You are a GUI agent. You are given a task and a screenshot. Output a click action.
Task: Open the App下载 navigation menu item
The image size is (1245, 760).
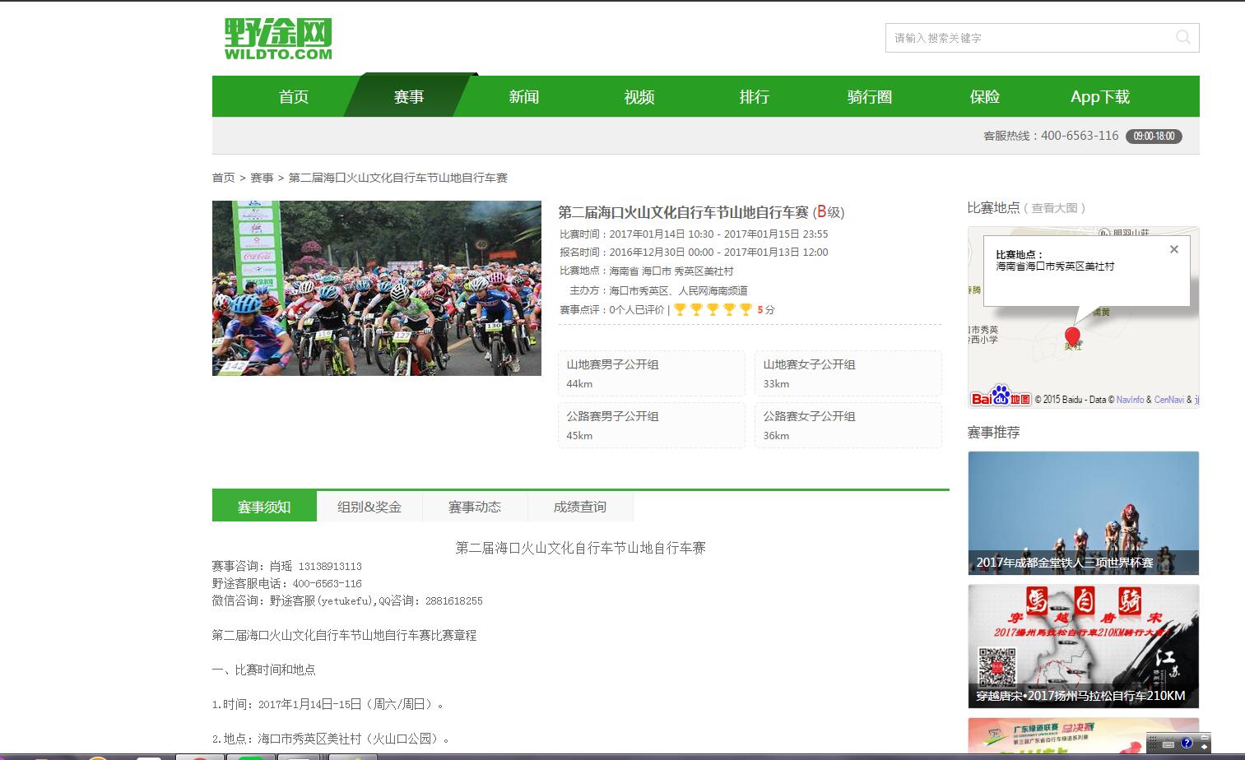pos(1100,96)
